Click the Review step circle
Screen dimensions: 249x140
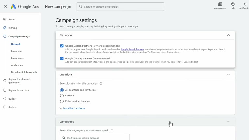5,107
